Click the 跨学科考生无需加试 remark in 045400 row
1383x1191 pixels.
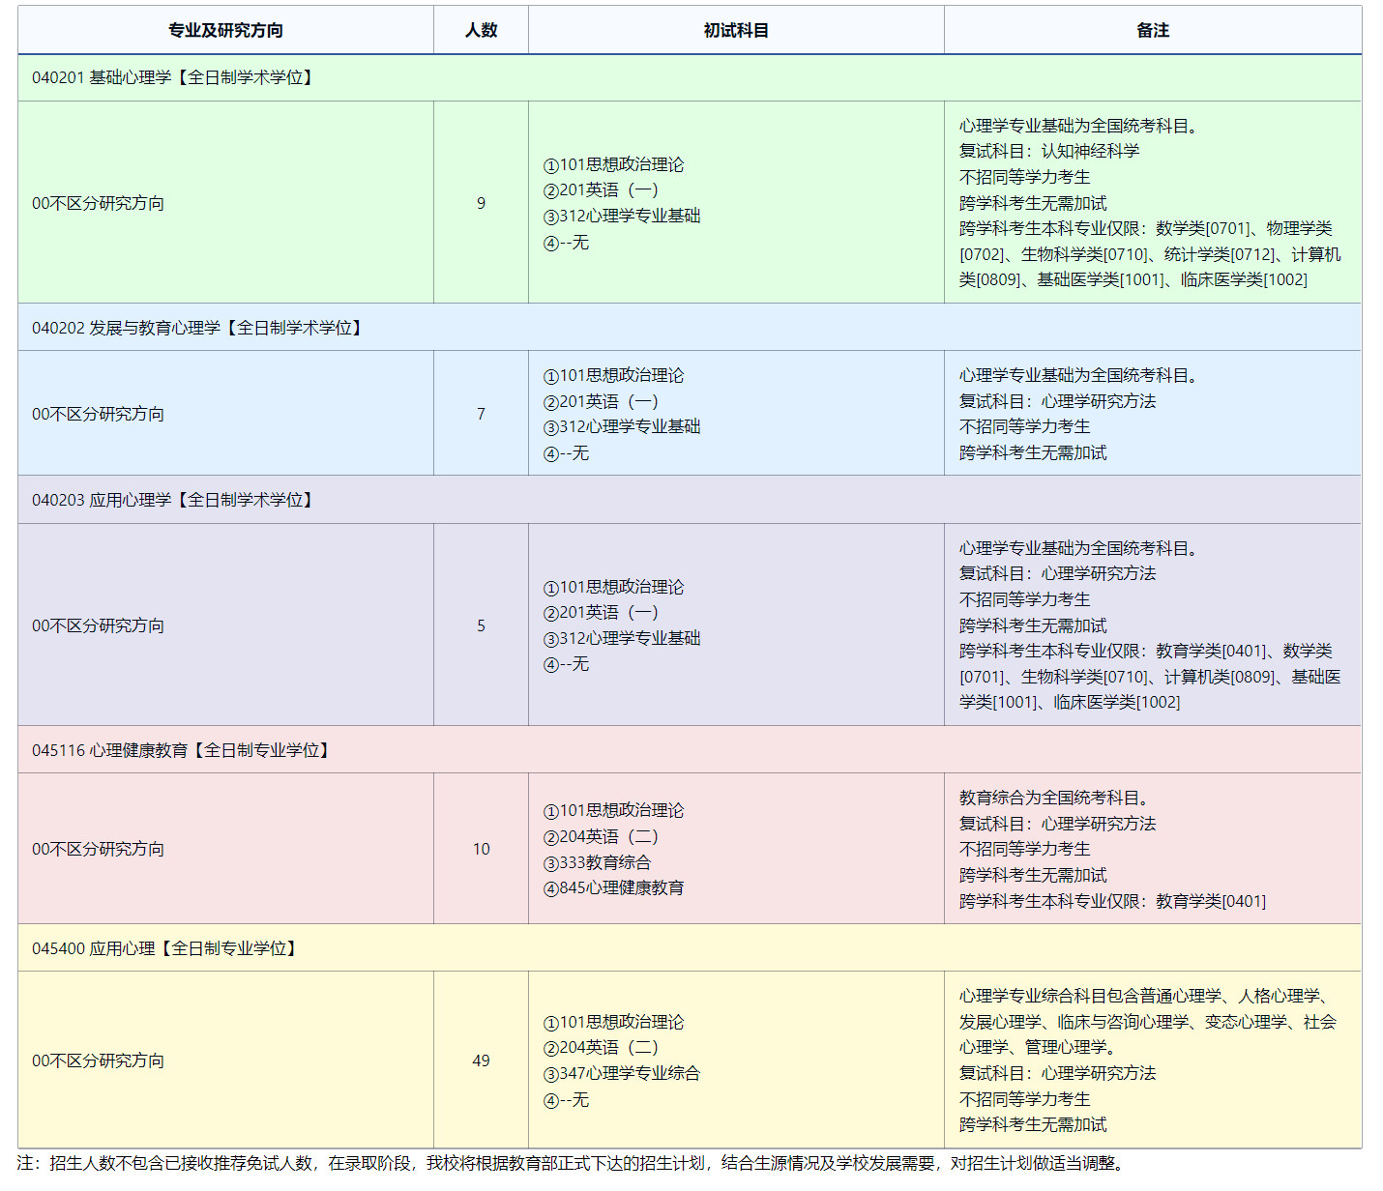coord(1033,1124)
